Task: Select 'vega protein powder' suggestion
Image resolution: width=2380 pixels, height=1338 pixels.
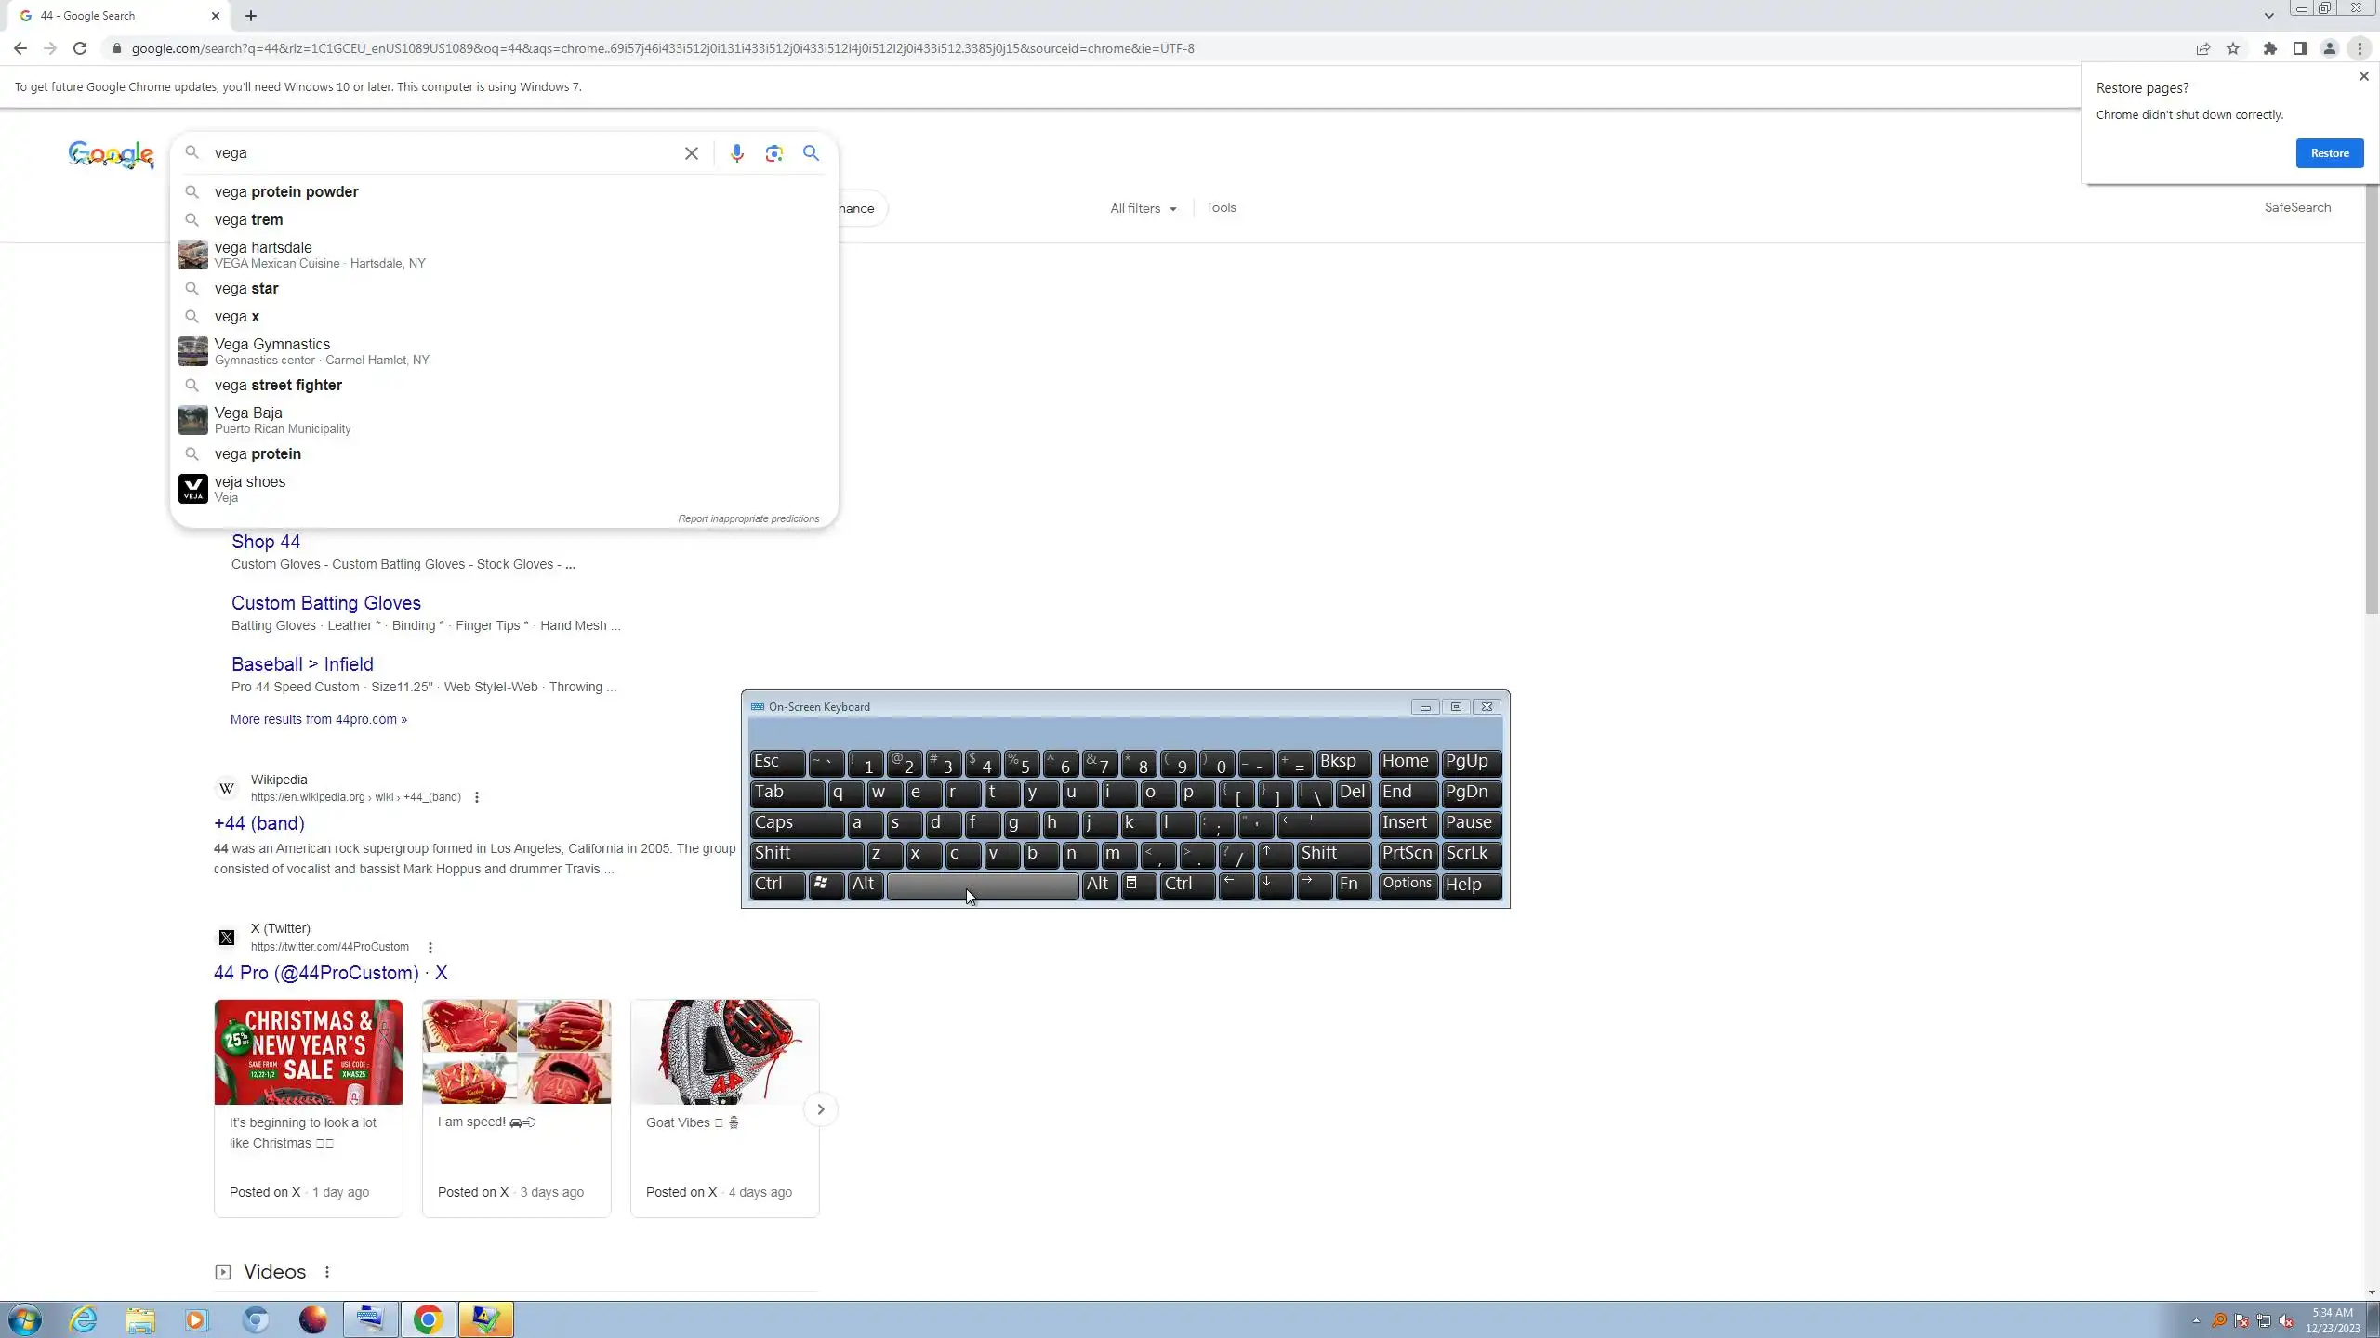Action: point(286,191)
